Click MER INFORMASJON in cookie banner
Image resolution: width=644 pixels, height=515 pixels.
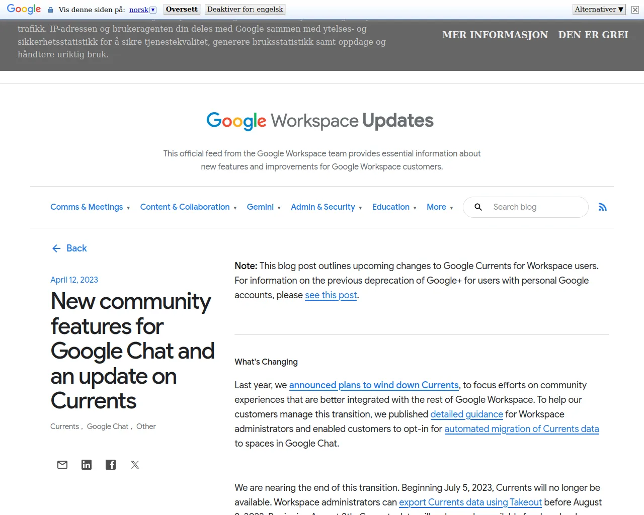coord(495,35)
